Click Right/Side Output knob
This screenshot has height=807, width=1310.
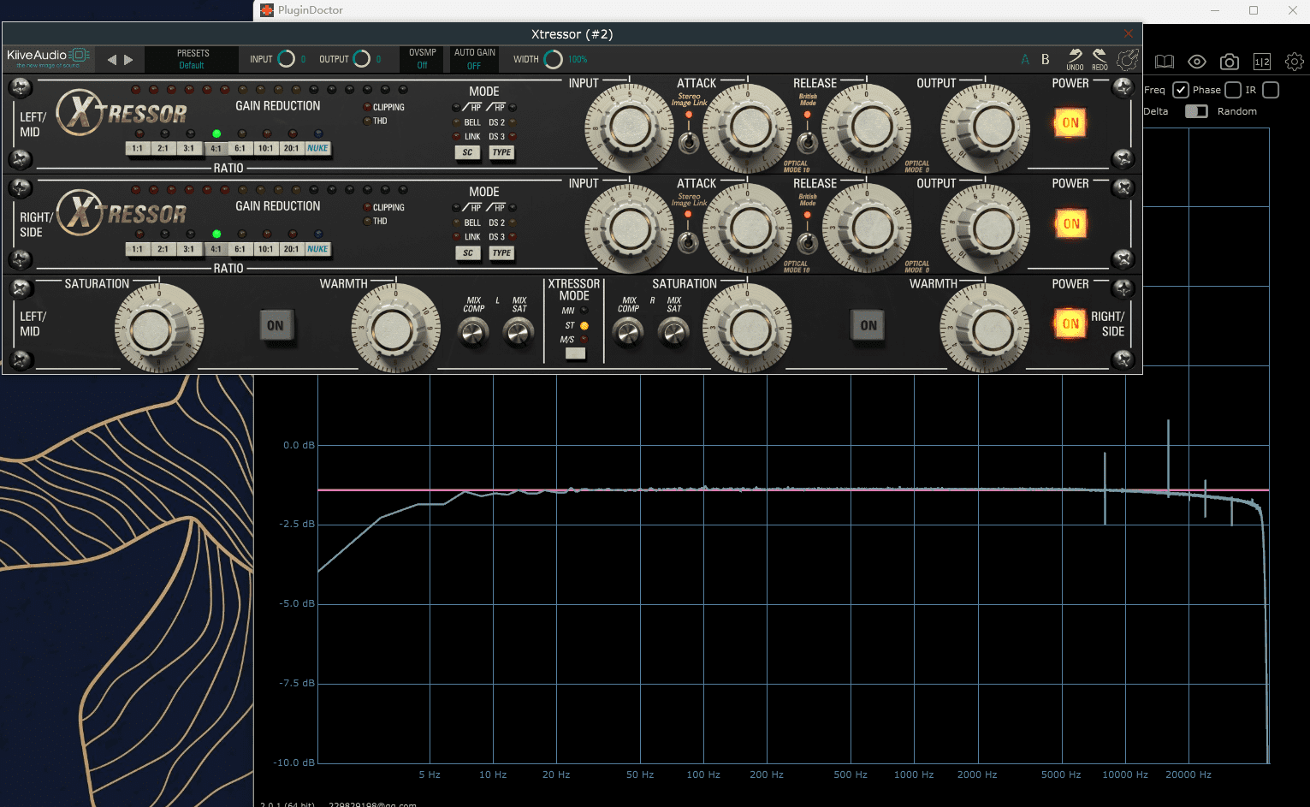[x=985, y=229]
